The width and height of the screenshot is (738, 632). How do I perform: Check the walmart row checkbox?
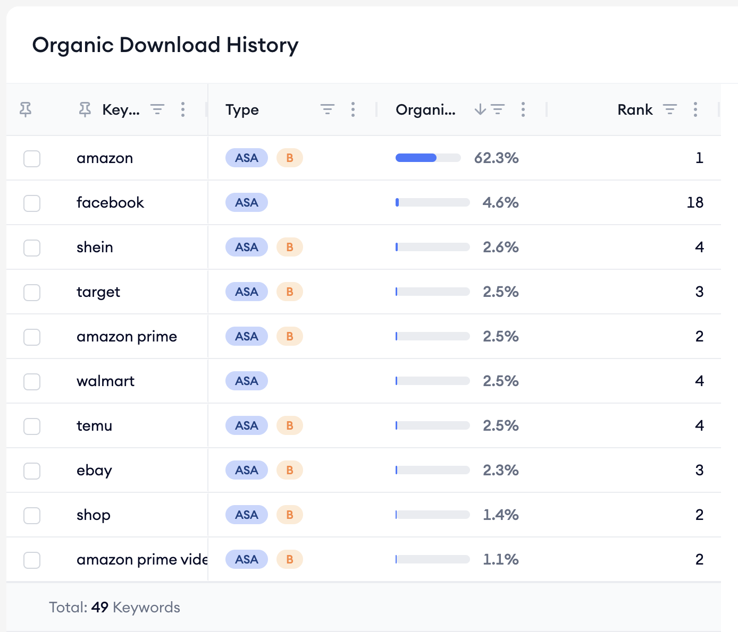tap(32, 381)
